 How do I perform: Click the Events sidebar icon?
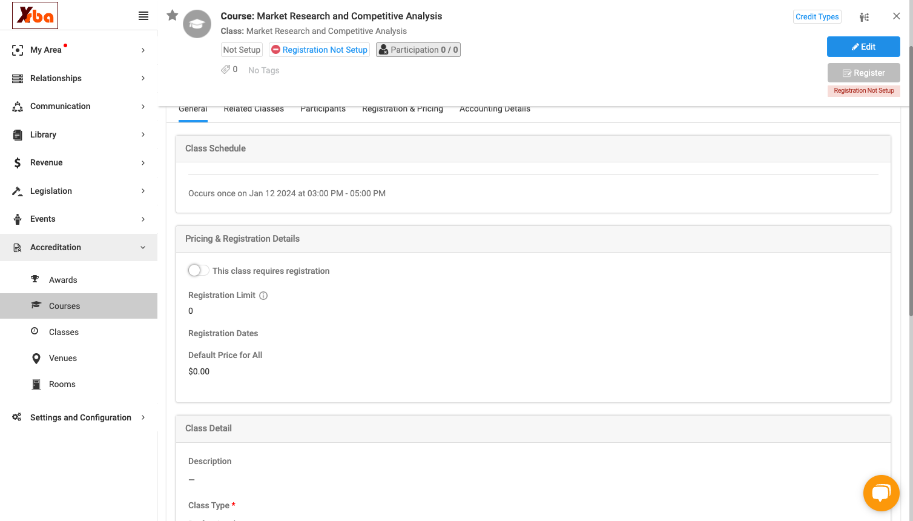pos(18,219)
